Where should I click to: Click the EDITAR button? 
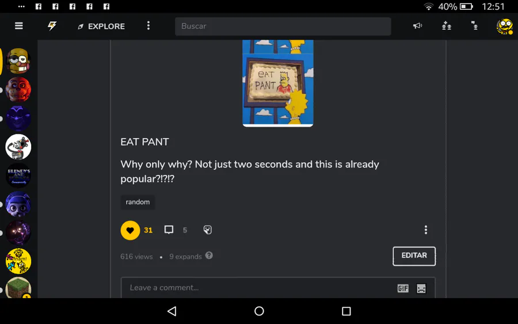pos(414,256)
